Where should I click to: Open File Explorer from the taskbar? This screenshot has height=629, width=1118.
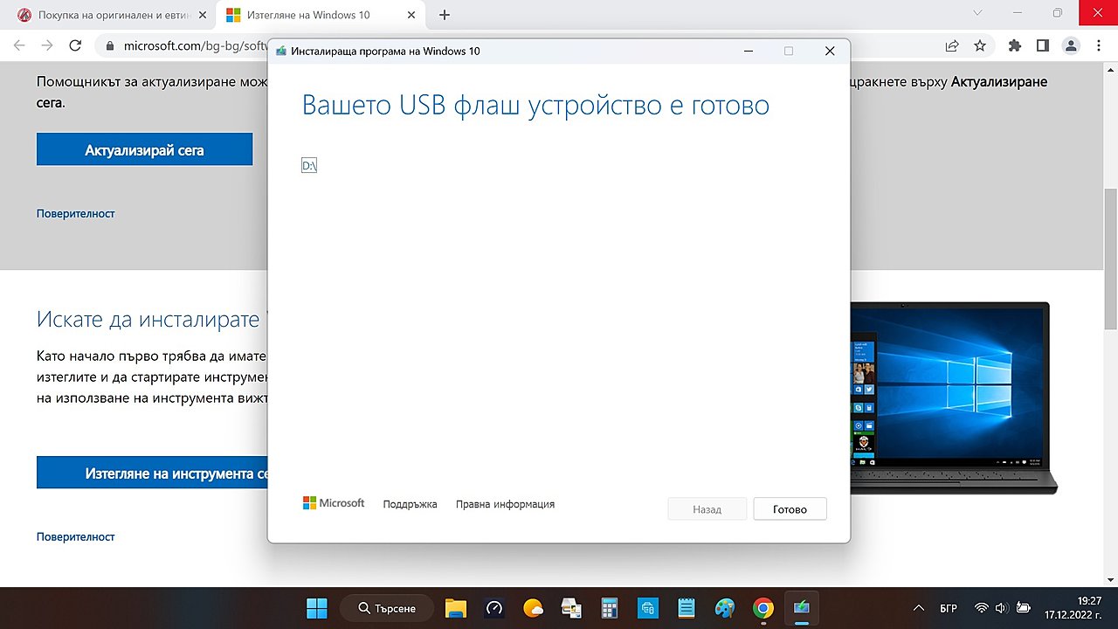[x=455, y=608]
